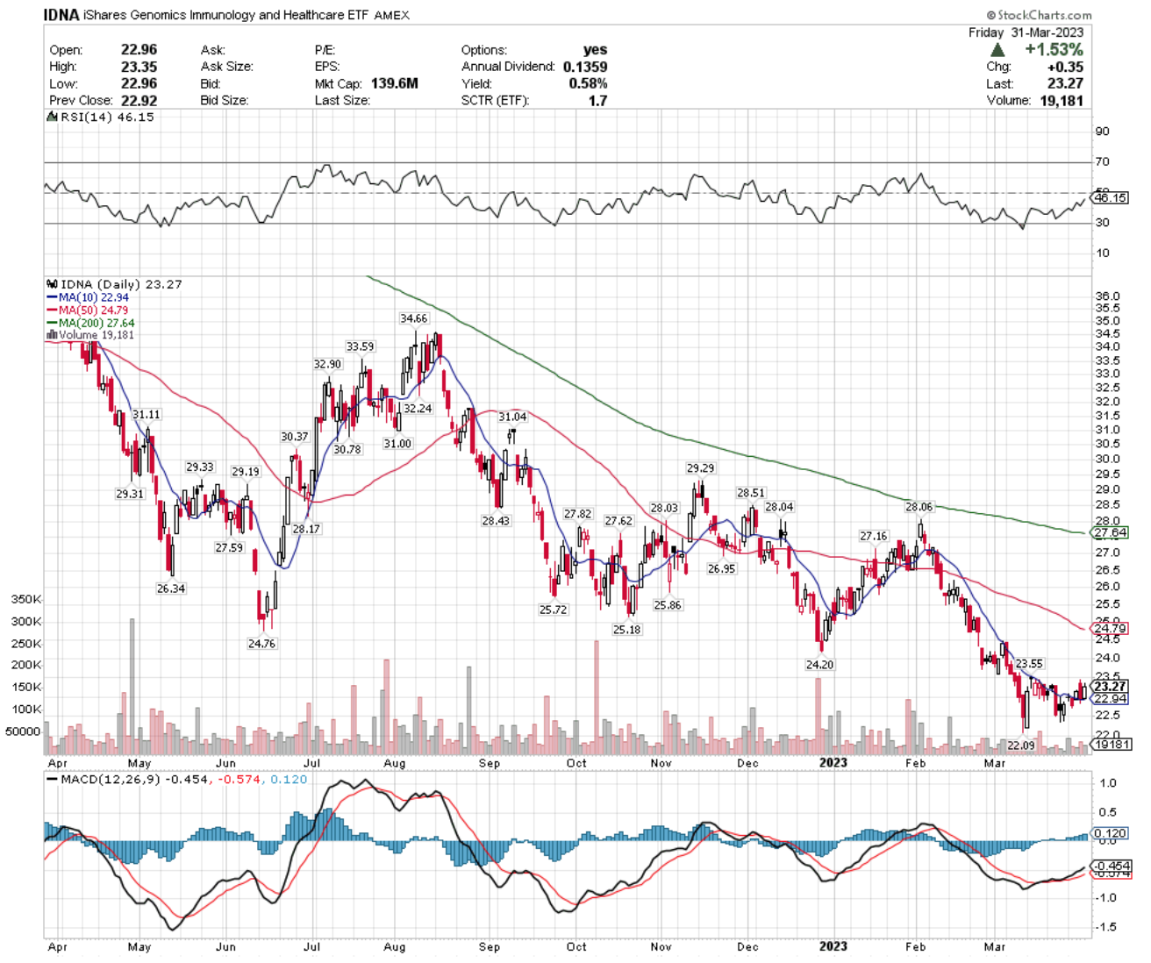Click the 2023 label on price chart axis
This screenshot has height=963, width=1151.
833,762
